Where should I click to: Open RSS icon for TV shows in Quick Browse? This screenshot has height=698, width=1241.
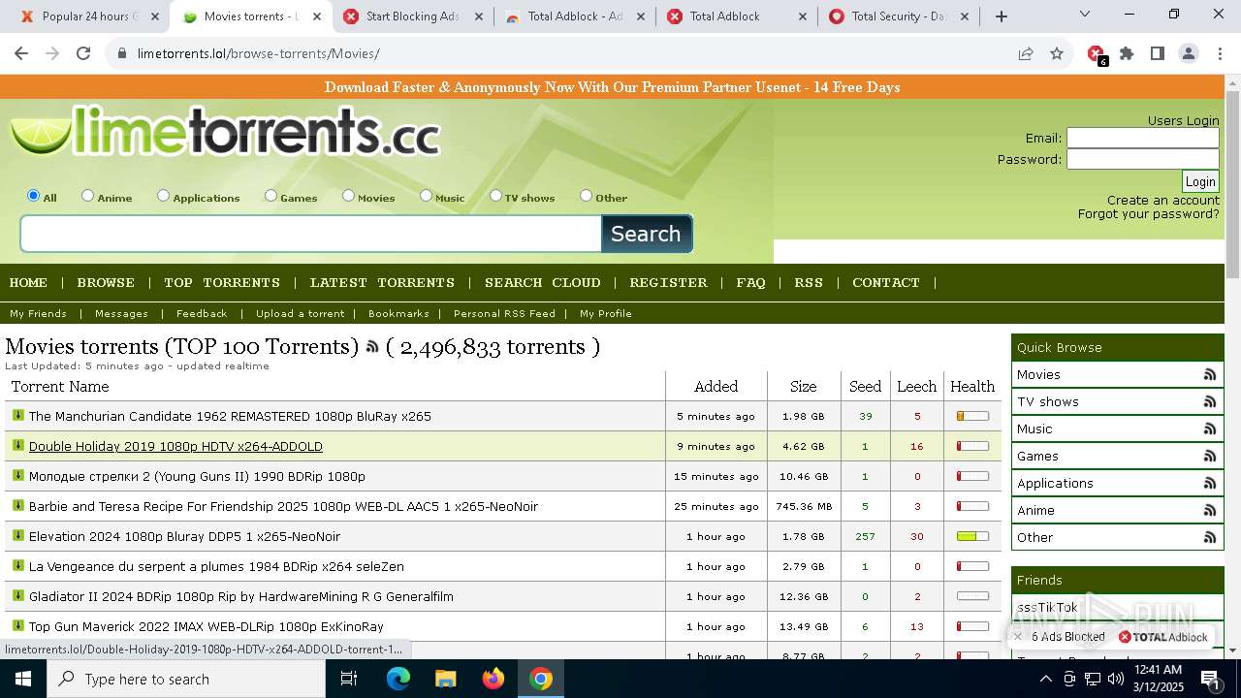(1210, 401)
